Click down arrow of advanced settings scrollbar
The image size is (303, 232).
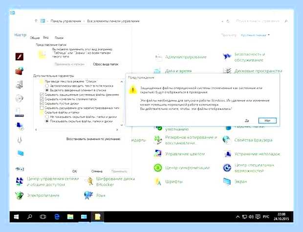pyautogui.click(x=122, y=125)
